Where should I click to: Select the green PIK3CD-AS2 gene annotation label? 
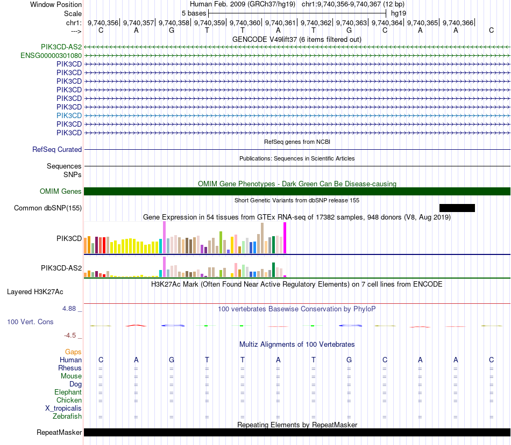[x=61, y=47]
